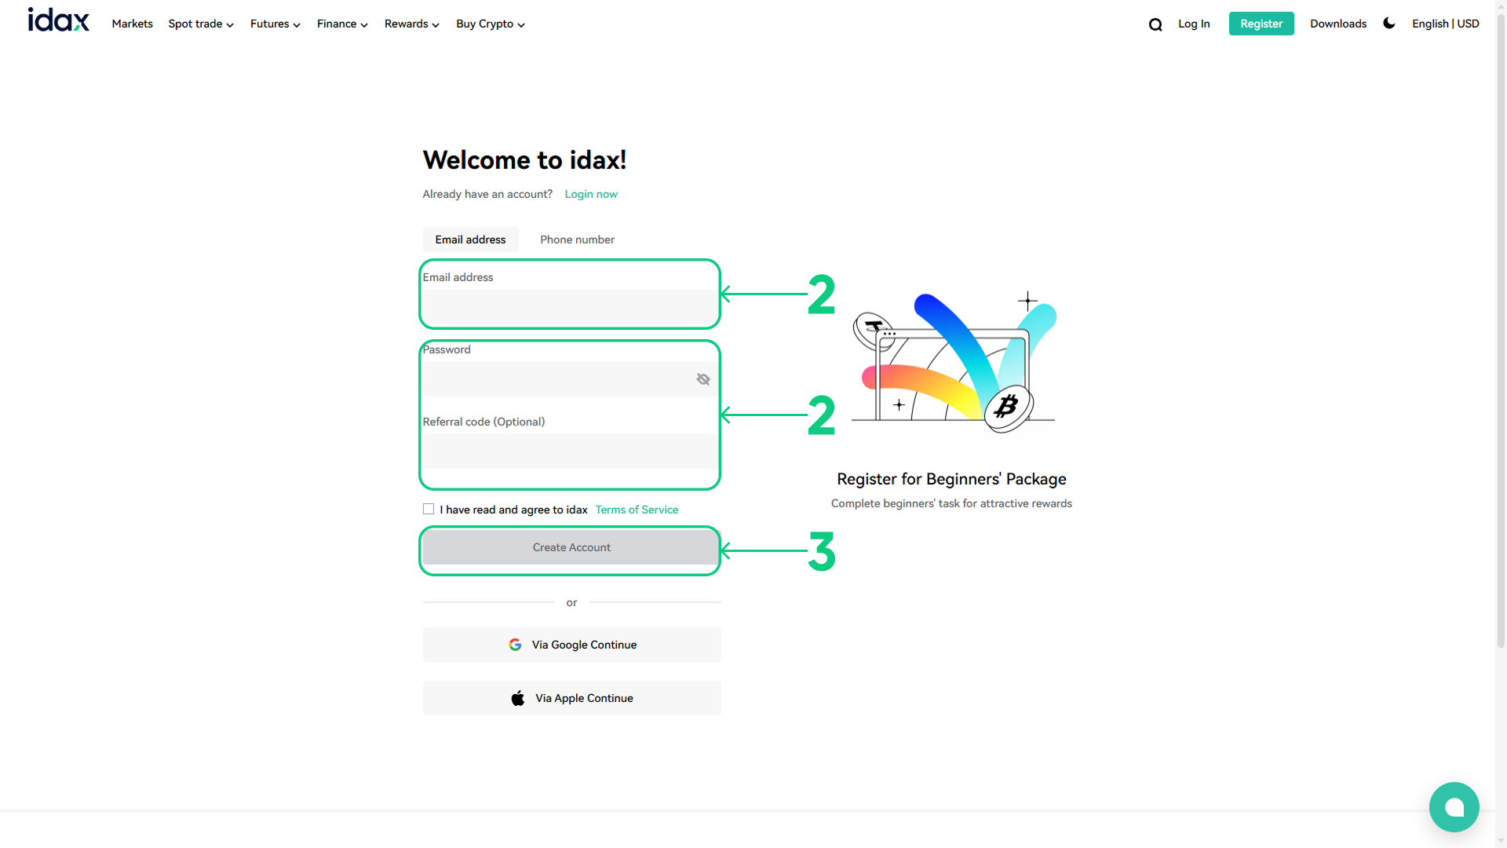Toggle dark mode moon icon

[1388, 24]
